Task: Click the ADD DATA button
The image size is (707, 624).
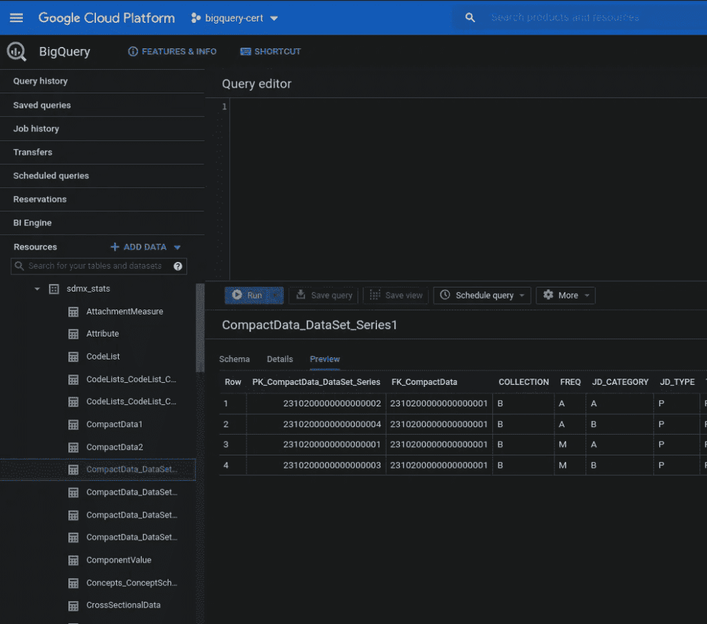Action: pyautogui.click(x=146, y=247)
